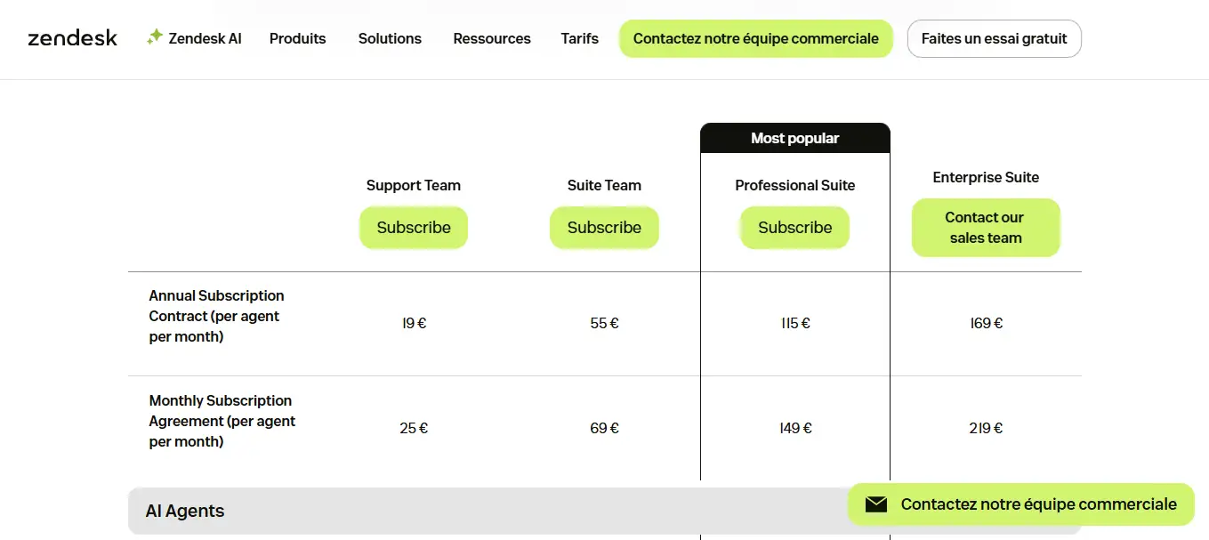The width and height of the screenshot is (1209, 540).
Task: Subscribe to the Professional Suite plan
Action: pyautogui.click(x=794, y=228)
